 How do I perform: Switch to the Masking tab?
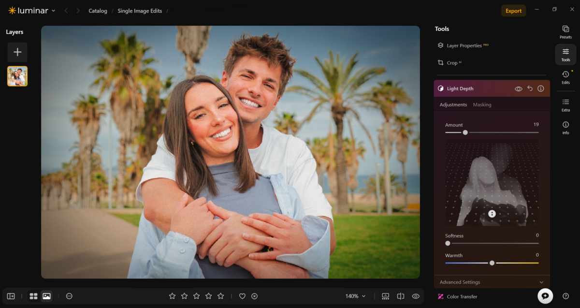482,104
